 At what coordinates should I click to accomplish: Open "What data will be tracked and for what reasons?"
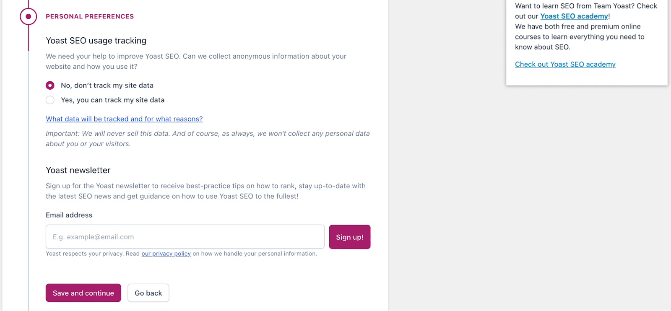pyautogui.click(x=124, y=119)
